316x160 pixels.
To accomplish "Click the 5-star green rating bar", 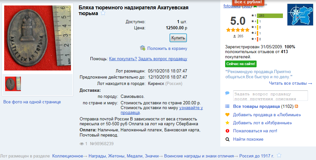I will 270,15.
